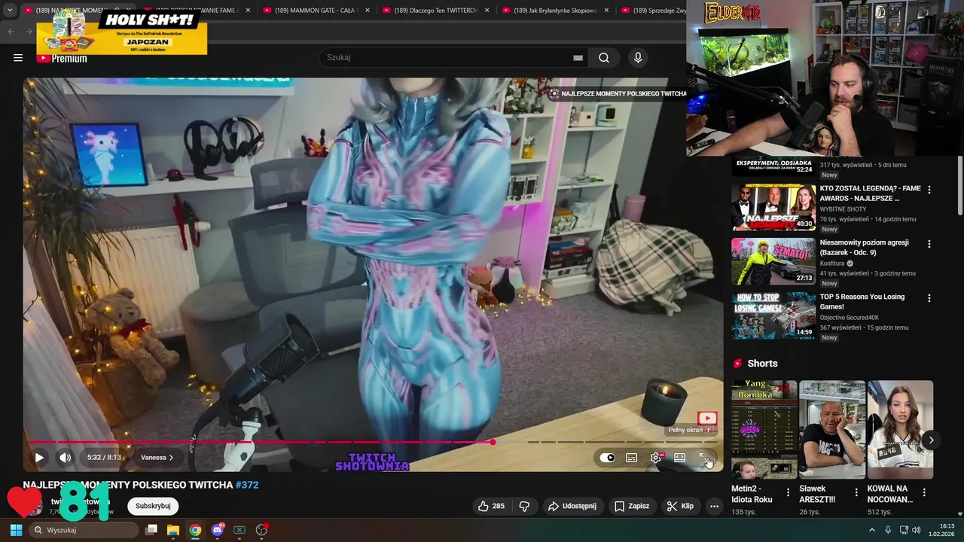964x542 pixels.
Task: Open Discord from taskbar
Action: click(218, 530)
